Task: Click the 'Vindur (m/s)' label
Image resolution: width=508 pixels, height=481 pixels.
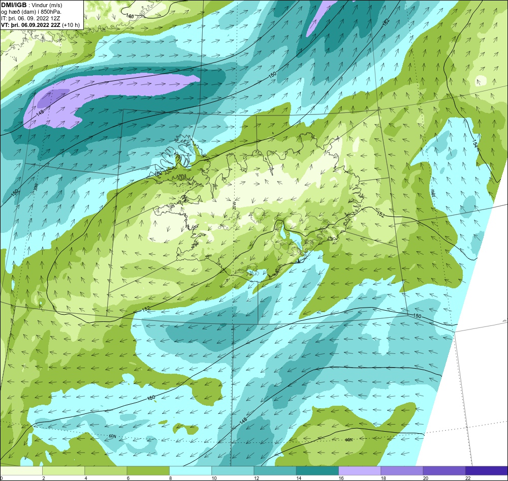Action: [47, 6]
